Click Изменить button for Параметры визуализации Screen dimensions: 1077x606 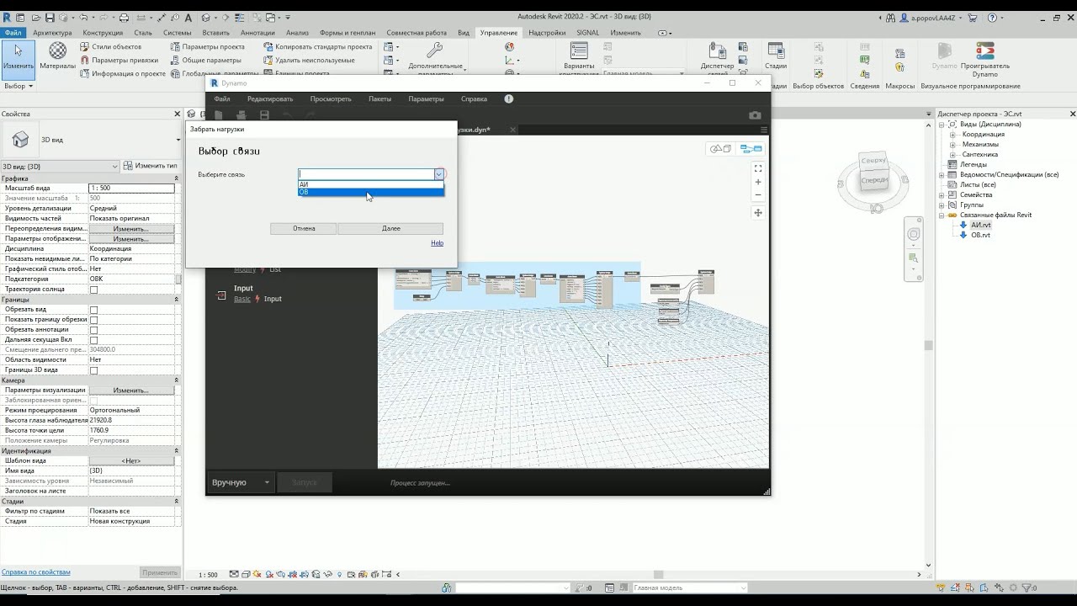coord(131,391)
